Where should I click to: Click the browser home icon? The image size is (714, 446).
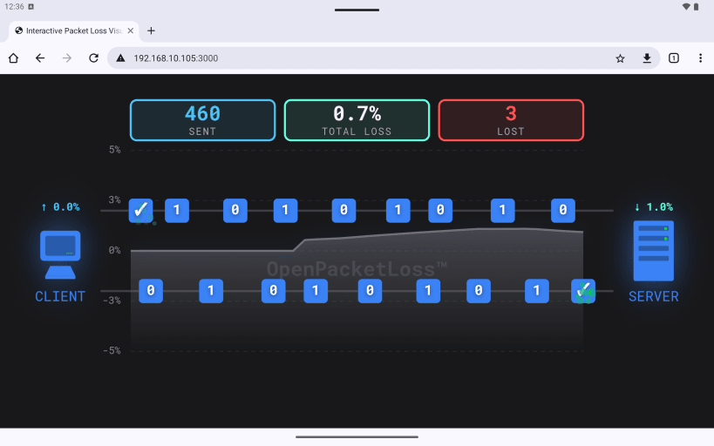13,57
